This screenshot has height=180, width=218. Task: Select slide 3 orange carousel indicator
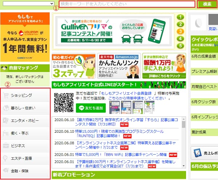(x=180, y=31)
